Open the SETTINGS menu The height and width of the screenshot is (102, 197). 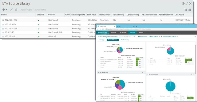pyautogui.click(x=141, y=33)
